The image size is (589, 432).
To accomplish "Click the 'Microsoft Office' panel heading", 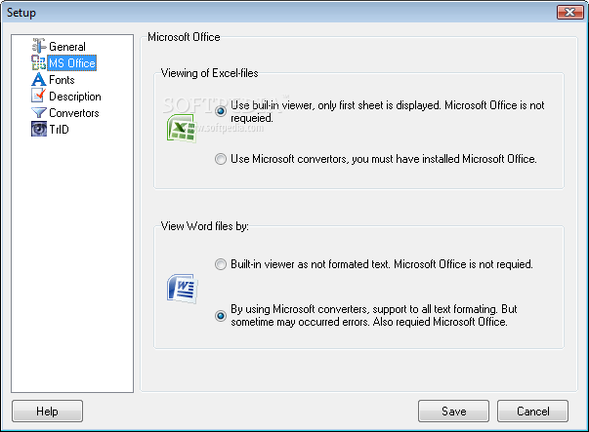I will click(x=184, y=37).
